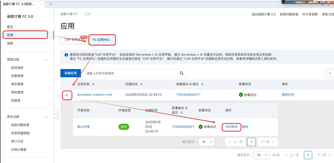
Task: Open 资源用量明细 in sidebar
Action: (x=20, y=133)
